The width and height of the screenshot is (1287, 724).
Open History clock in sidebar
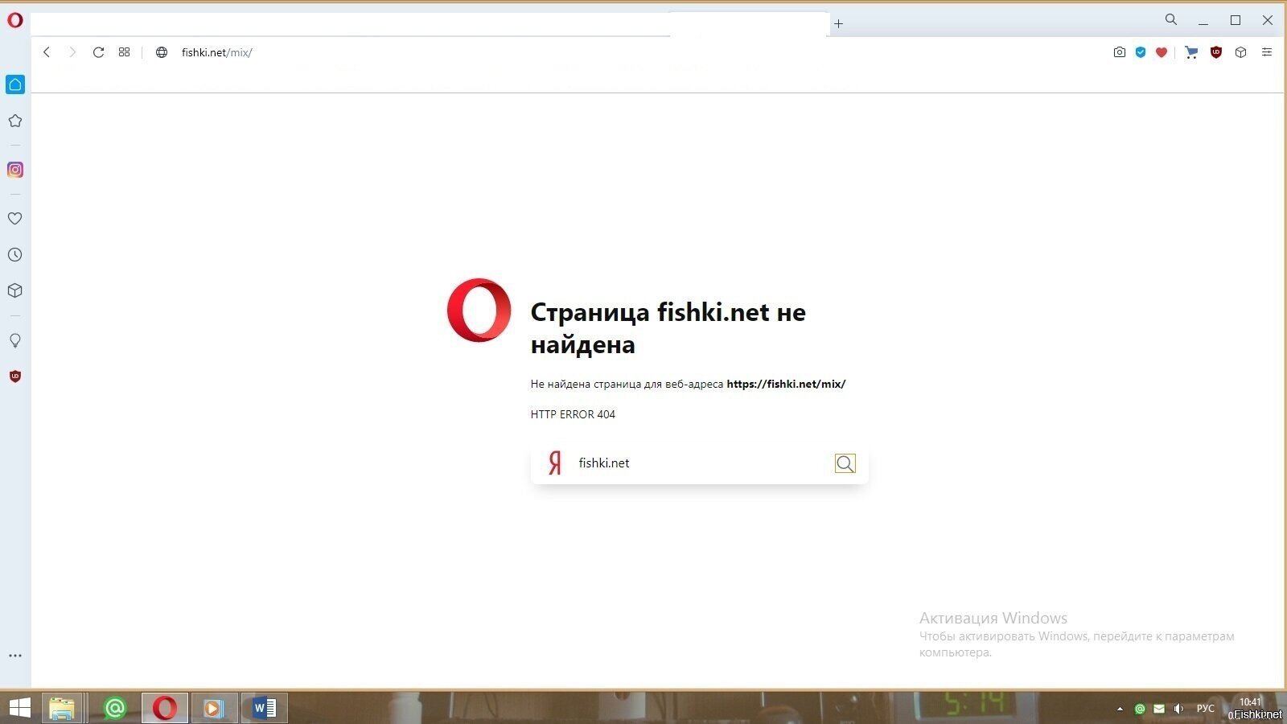click(15, 255)
